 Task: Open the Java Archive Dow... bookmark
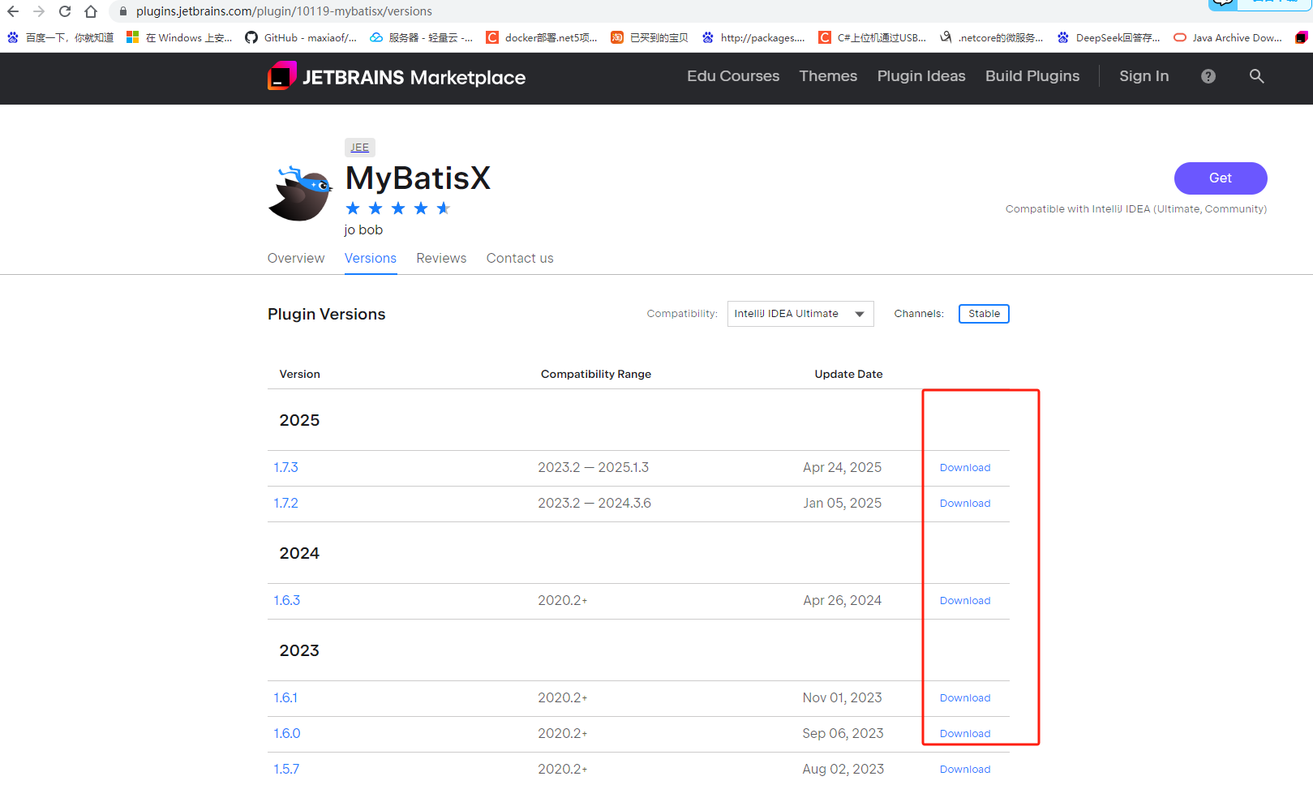point(1228,37)
